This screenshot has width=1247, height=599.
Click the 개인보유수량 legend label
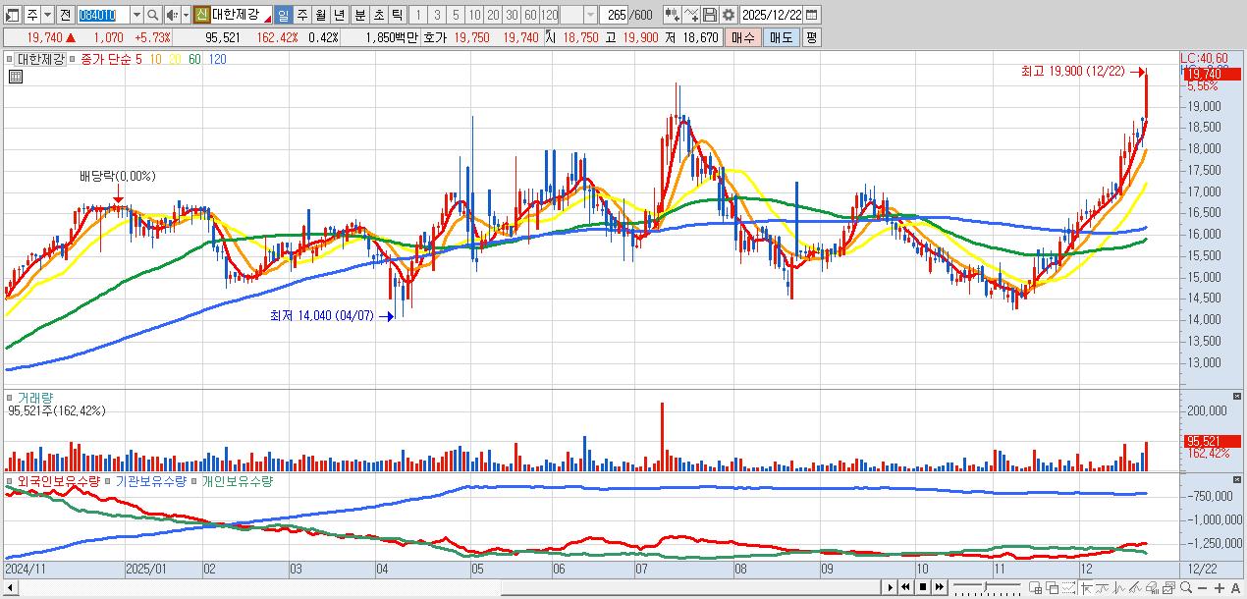237,481
